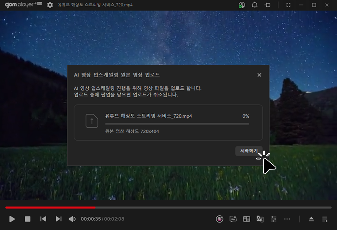337x230 pixels.
Task: Skip to the previous track
Action: (x=43, y=219)
